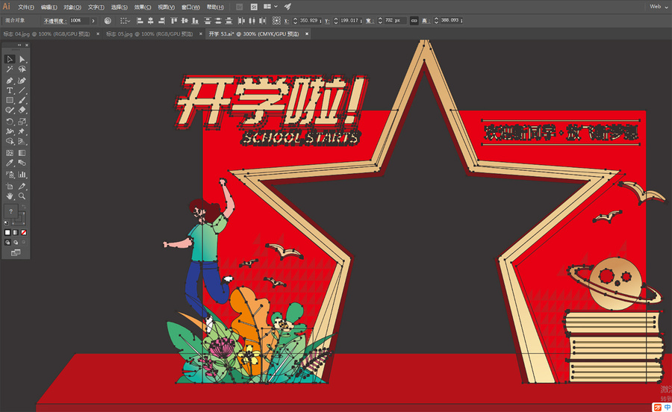The height and width of the screenshot is (412, 672).
Task: Click vertical align top icon
Action: 173,21
